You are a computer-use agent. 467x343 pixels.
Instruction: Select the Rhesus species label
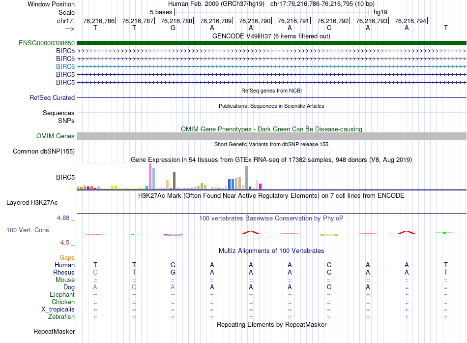(x=64, y=272)
